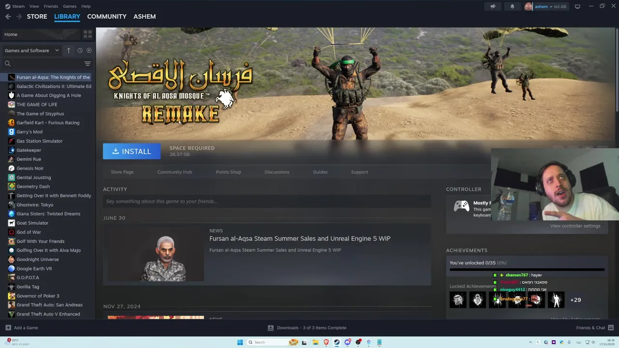This screenshot has height=348, width=619.
Task: Open the Games menu
Action: point(70,6)
